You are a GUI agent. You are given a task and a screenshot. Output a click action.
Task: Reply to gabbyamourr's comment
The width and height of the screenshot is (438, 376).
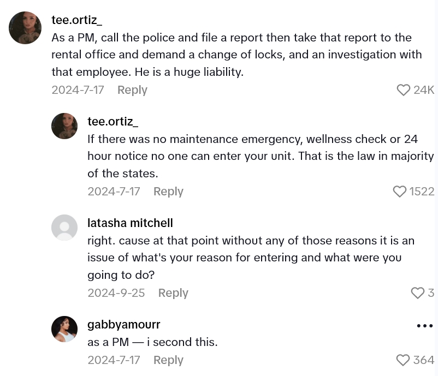pyautogui.click(x=168, y=360)
